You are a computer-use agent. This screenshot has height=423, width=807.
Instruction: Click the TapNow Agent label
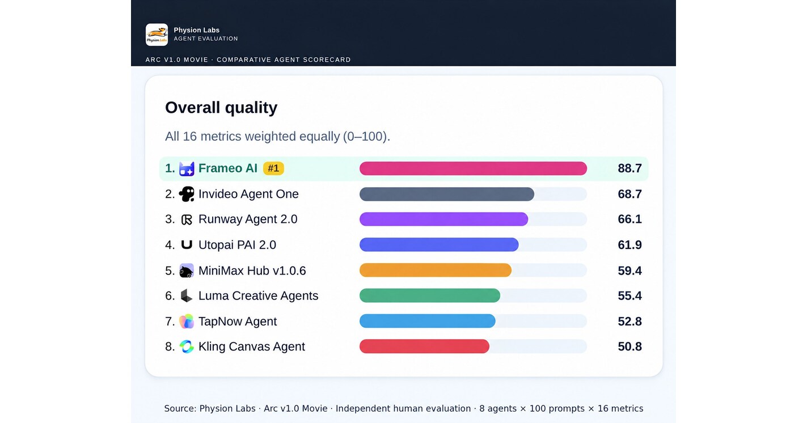pos(238,322)
